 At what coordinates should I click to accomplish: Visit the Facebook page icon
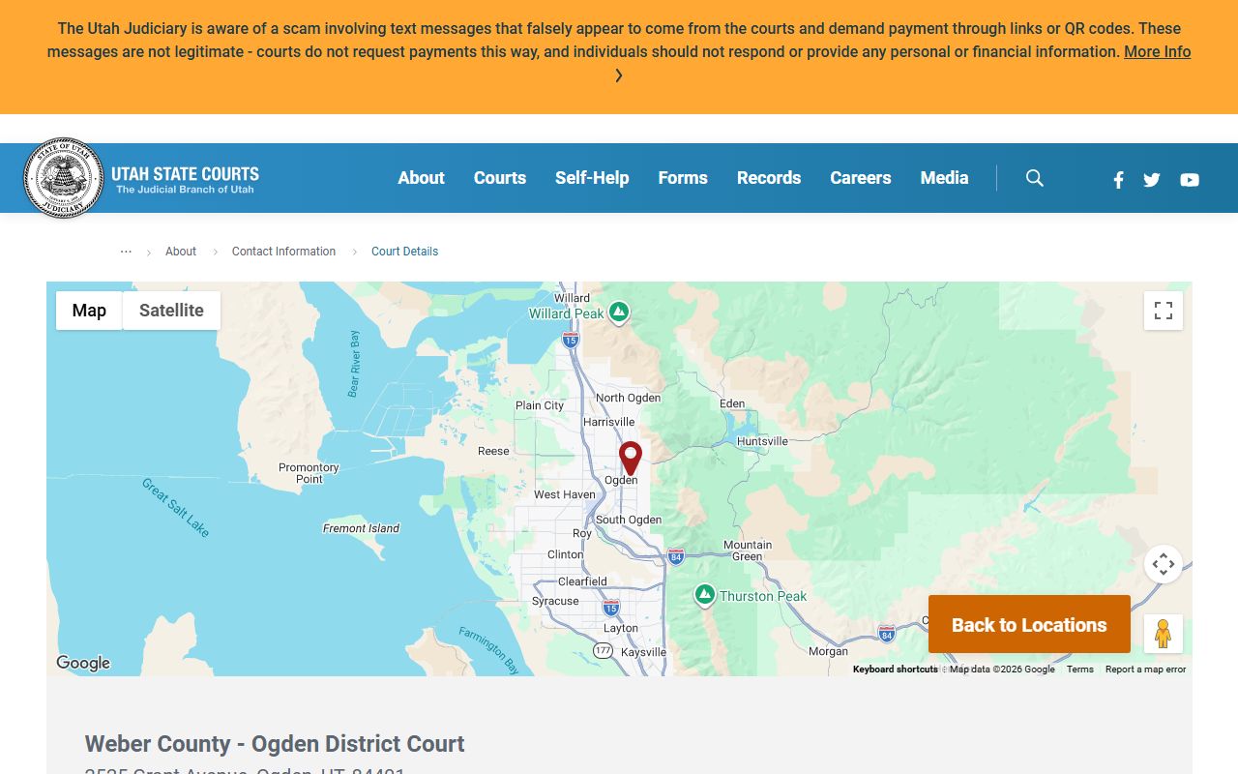1118,179
